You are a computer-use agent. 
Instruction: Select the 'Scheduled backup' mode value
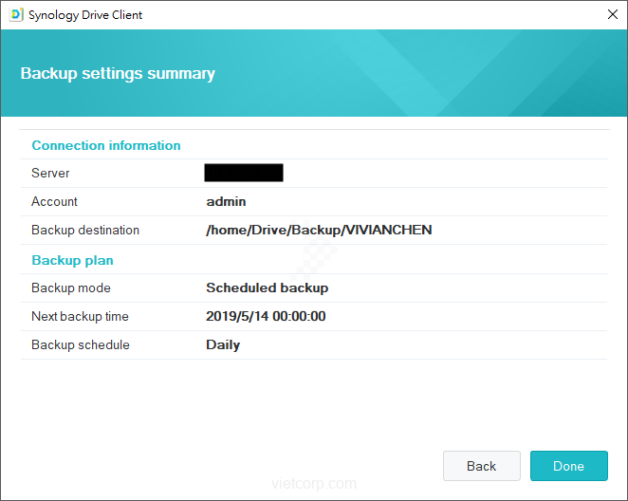click(x=267, y=288)
